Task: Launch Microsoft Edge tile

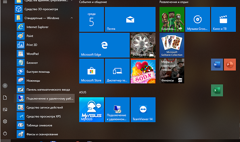Action: 104,45
